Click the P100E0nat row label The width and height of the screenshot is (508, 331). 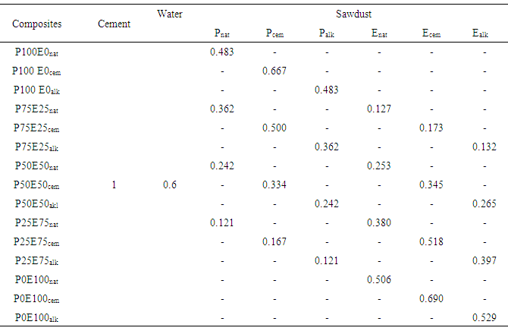click(x=38, y=52)
